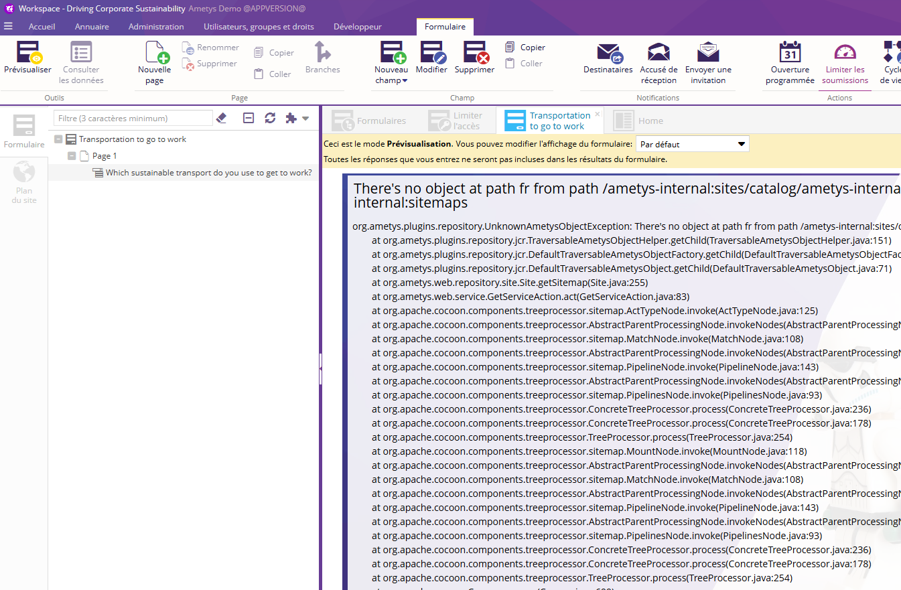Viewport: 901px width, 590px height.
Task: Click Renommer in the Page group
Action: pyautogui.click(x=210, y=48)
